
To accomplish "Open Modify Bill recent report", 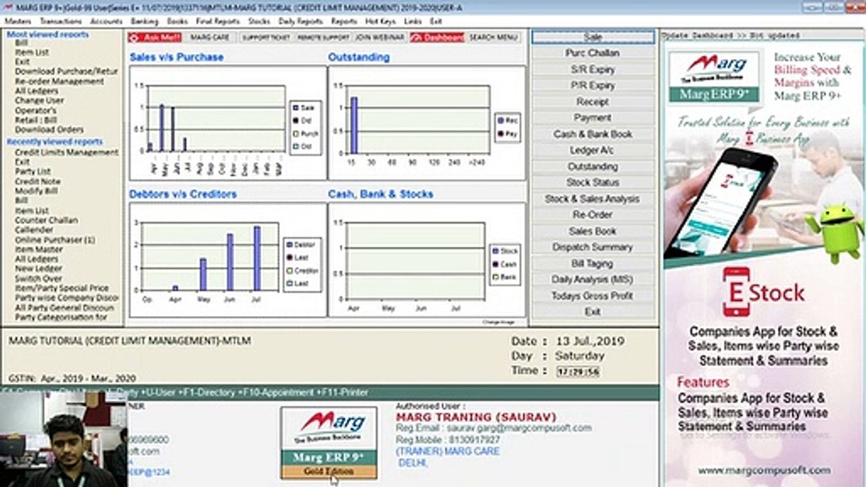I will coord(37,191).
